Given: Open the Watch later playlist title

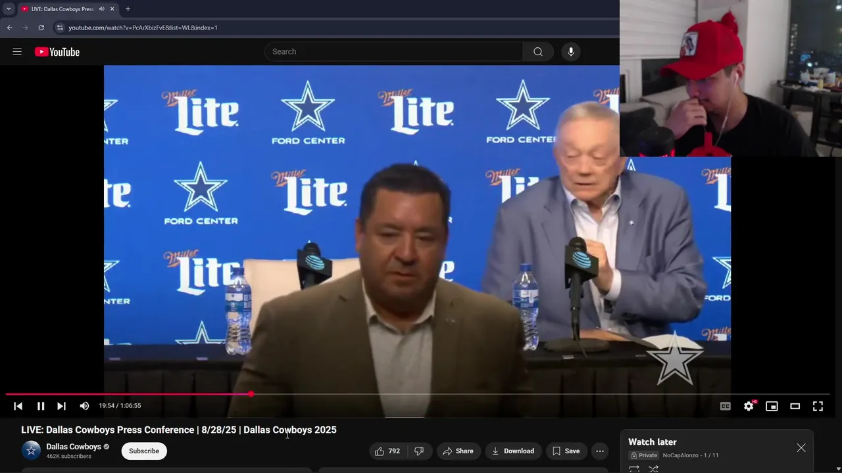Looking at the screenshot, I should [652, 442].
